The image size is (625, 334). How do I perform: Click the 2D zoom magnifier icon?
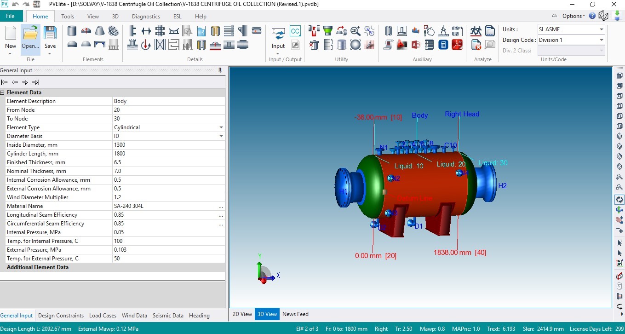pos(355,31)
